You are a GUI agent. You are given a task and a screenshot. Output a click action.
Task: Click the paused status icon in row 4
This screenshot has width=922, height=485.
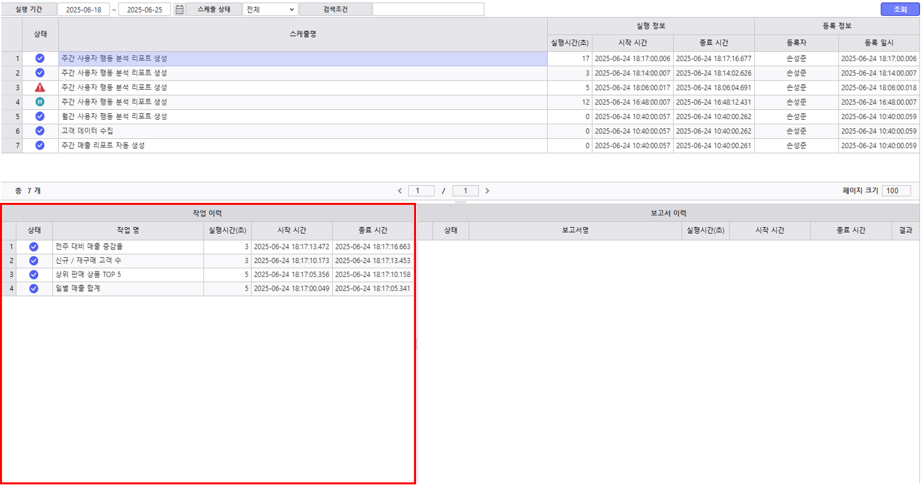coord(40,101)
